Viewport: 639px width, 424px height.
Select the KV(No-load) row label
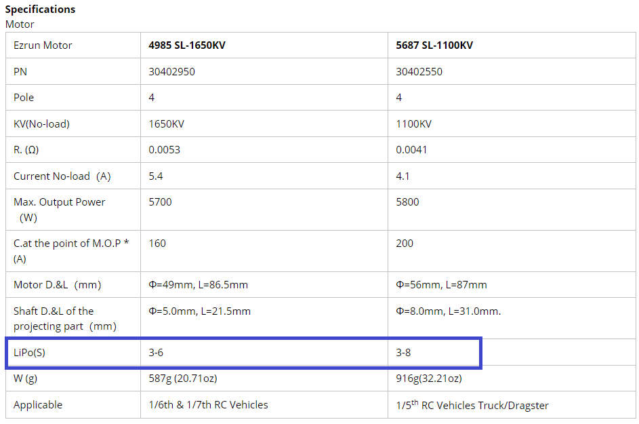(41, 123)
